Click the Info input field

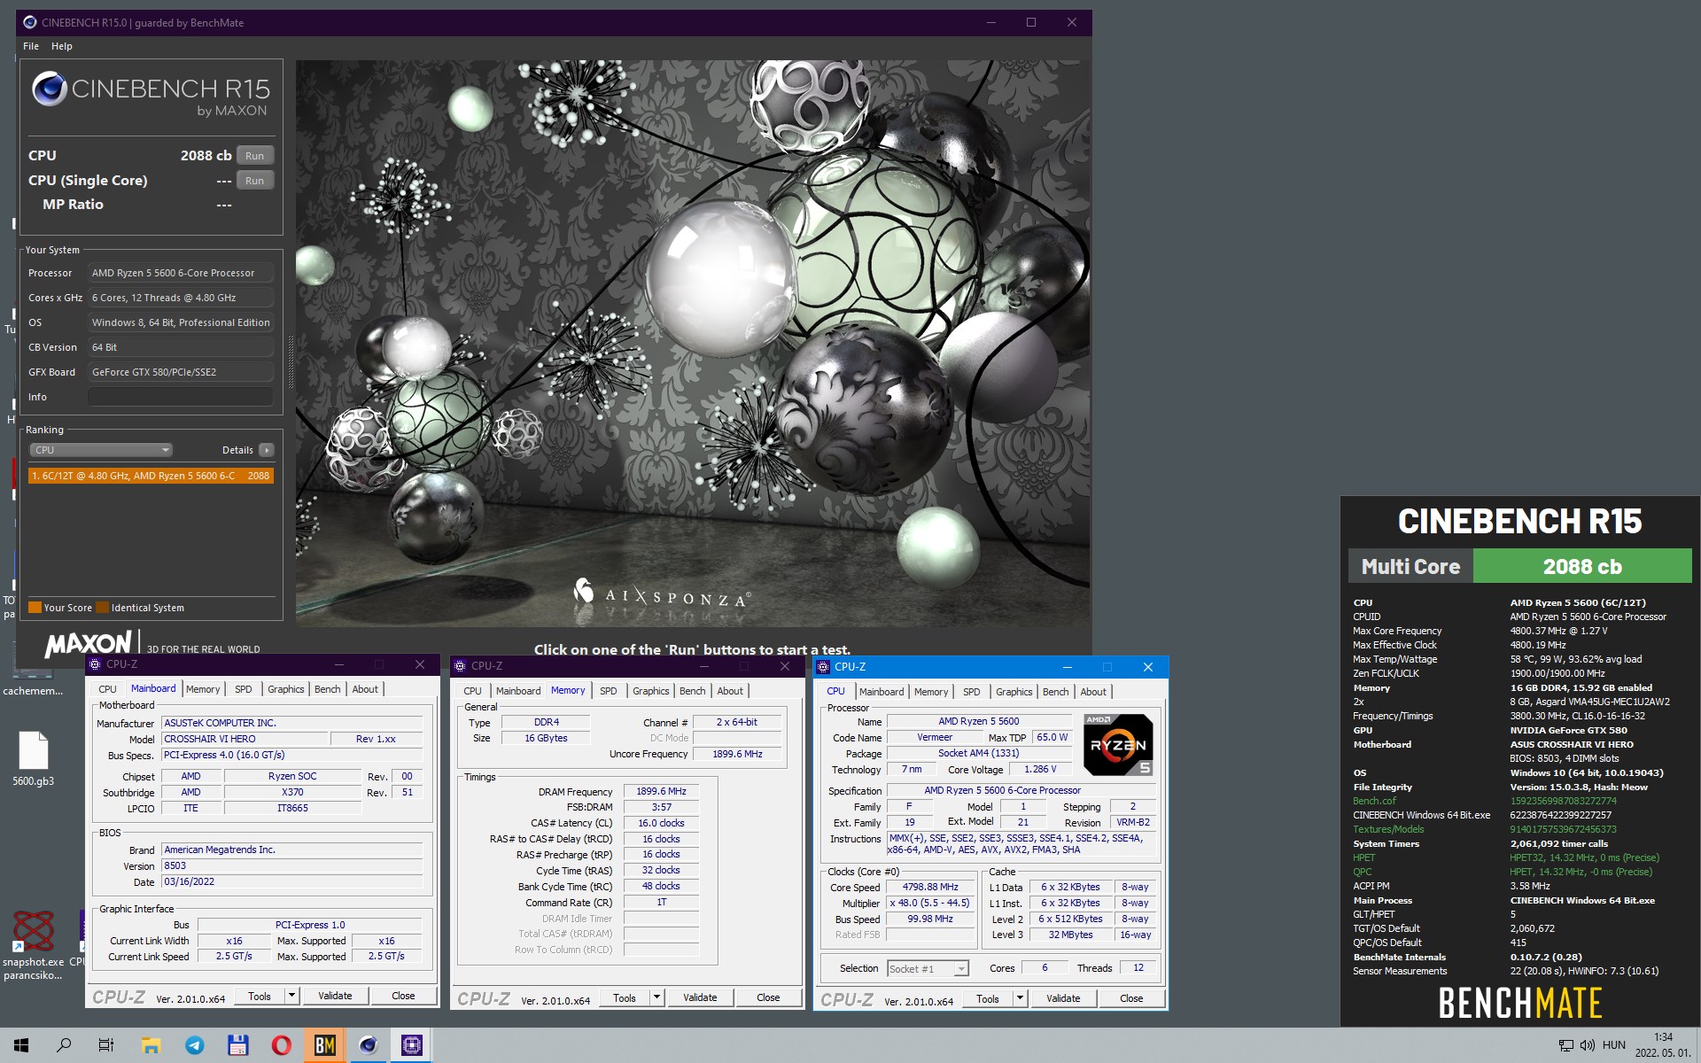click(x=180, y=397)
